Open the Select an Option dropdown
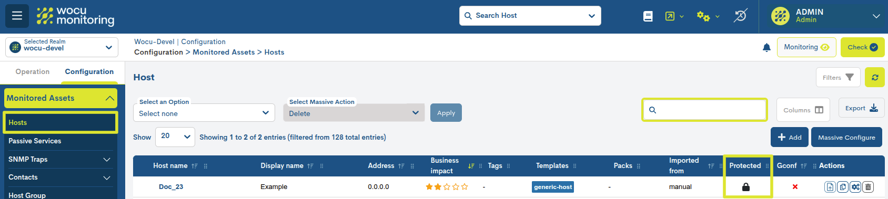Viewport: 888px width, 199px height. [x=204, y=113]
